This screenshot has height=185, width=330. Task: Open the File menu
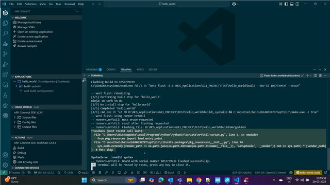point(11,4)
